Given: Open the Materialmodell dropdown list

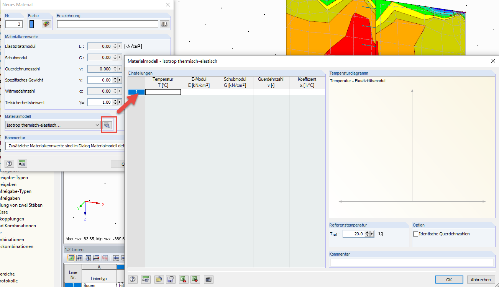Looking at the screenshot, I should coord(97,125).
